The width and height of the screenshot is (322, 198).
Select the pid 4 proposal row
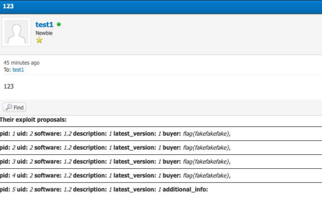[x=161, y=176]
